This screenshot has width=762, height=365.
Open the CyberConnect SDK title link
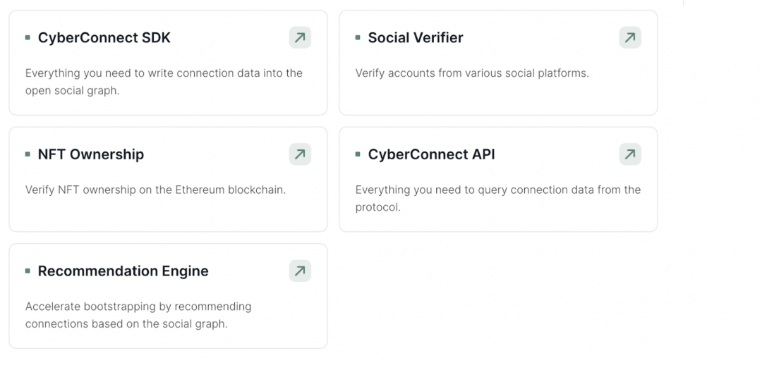(104, 38)
